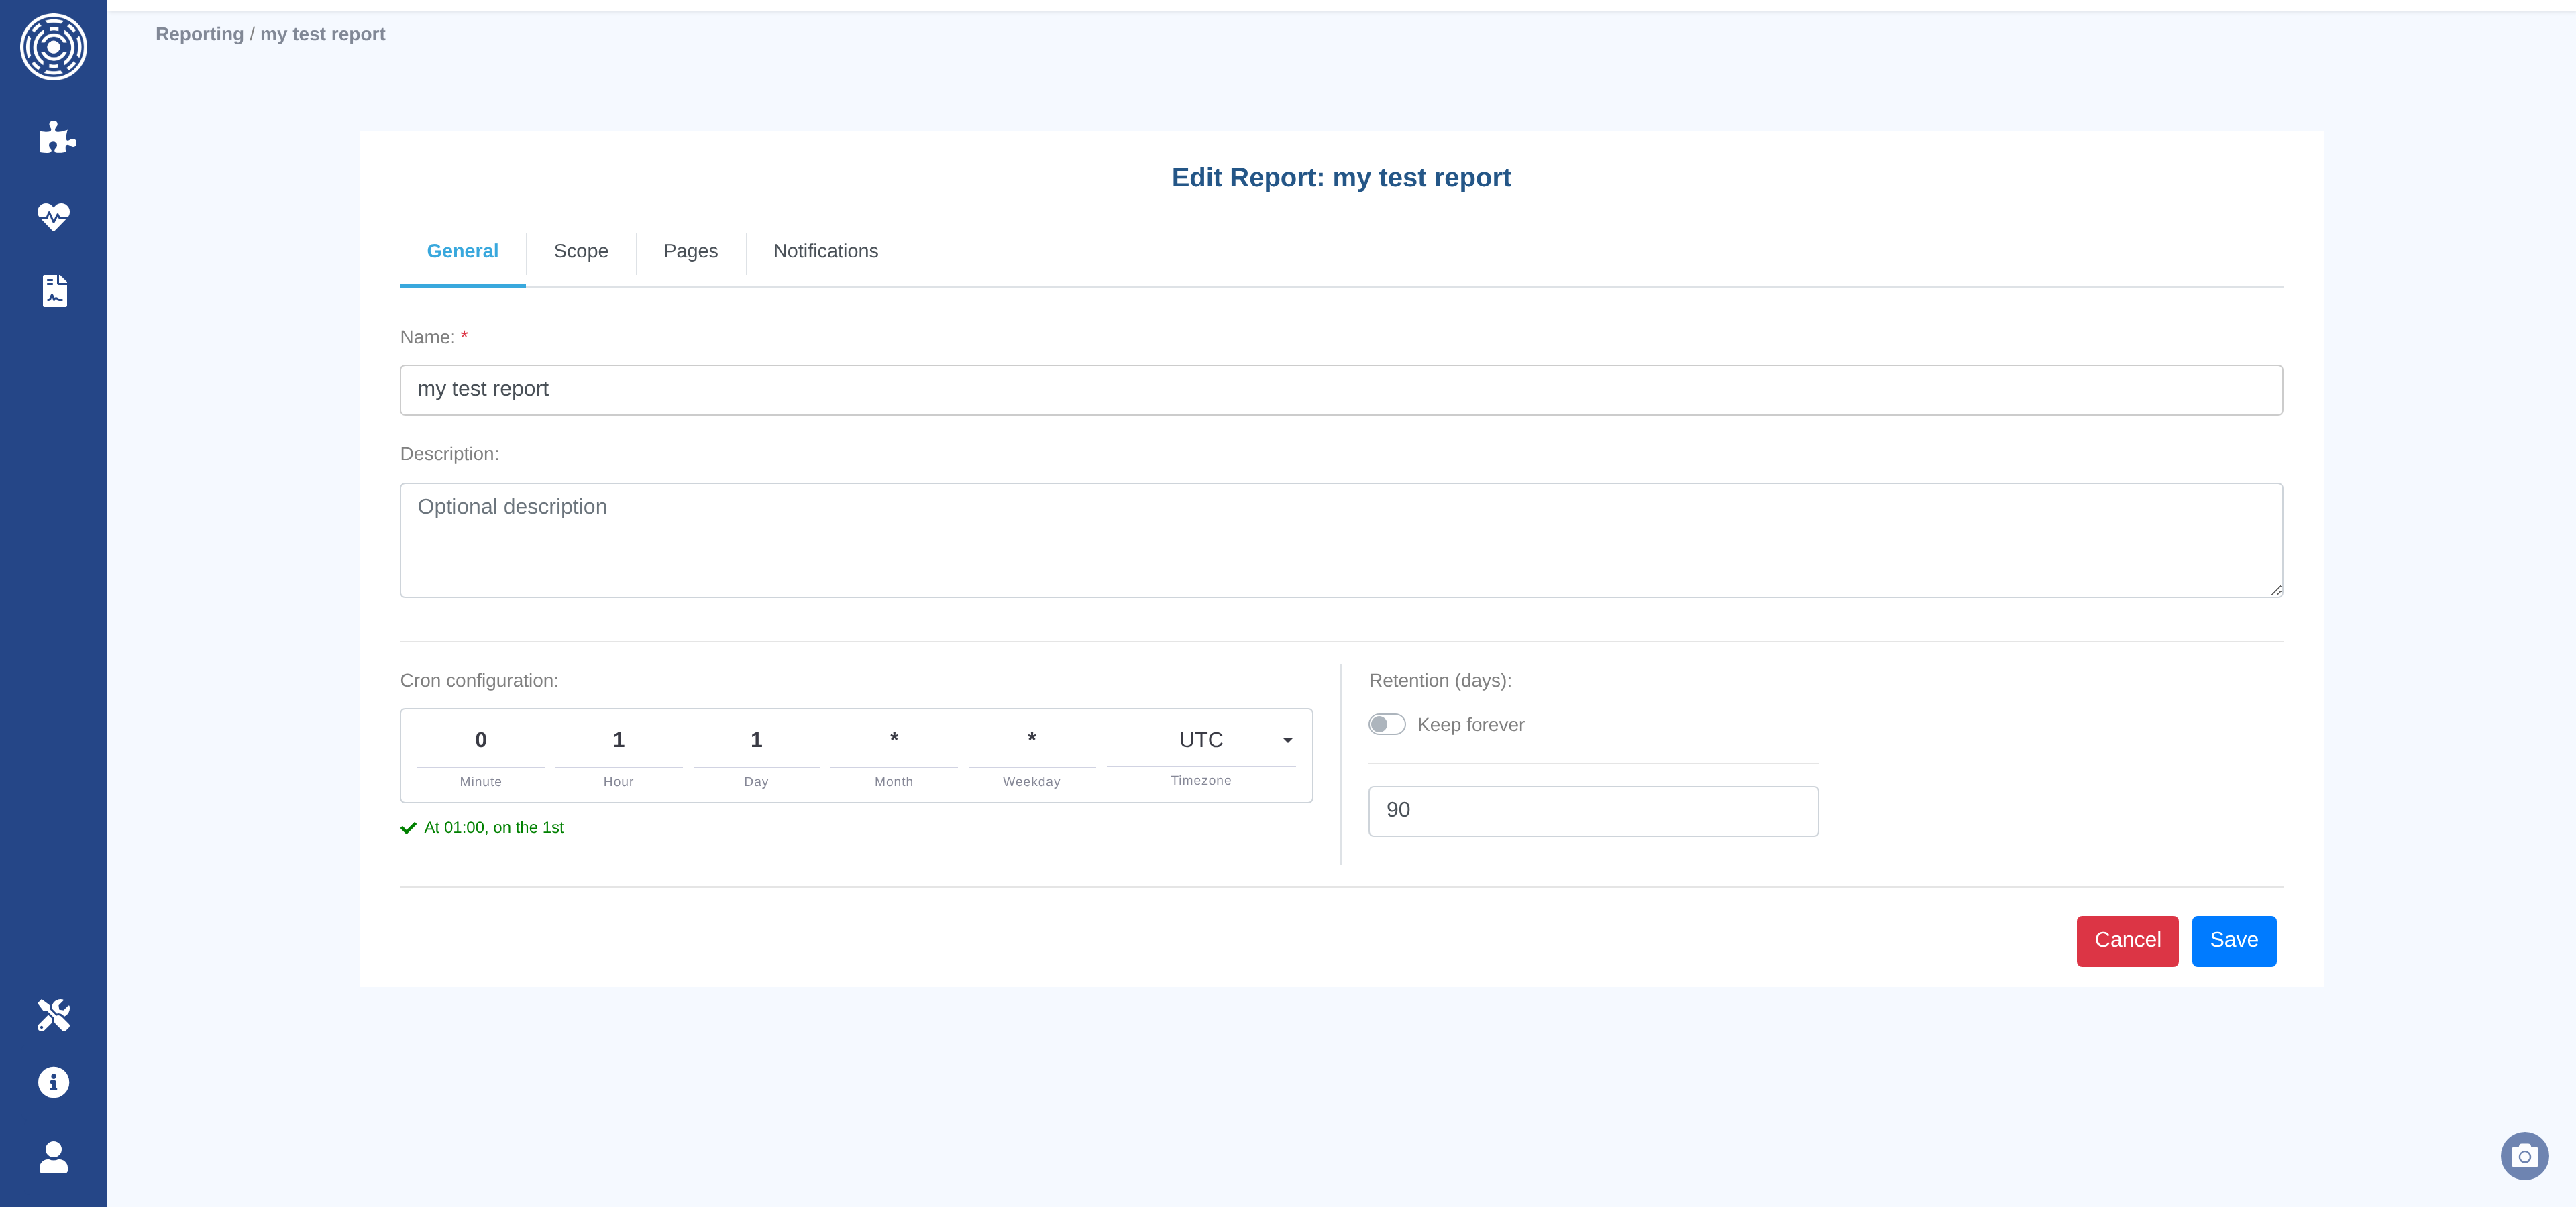Switch to the Pages tab

pyautogui.click(x=690, y=251)
